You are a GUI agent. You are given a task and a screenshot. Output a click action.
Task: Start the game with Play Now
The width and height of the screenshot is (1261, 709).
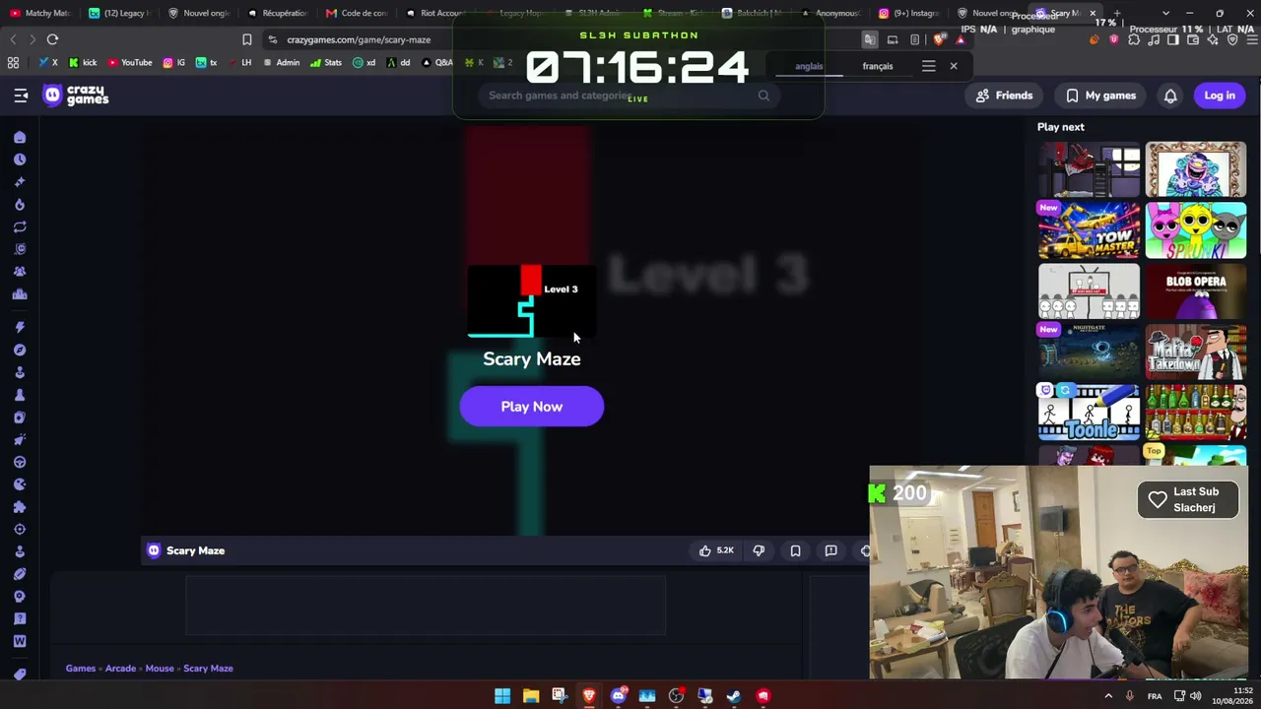[532, 407]
